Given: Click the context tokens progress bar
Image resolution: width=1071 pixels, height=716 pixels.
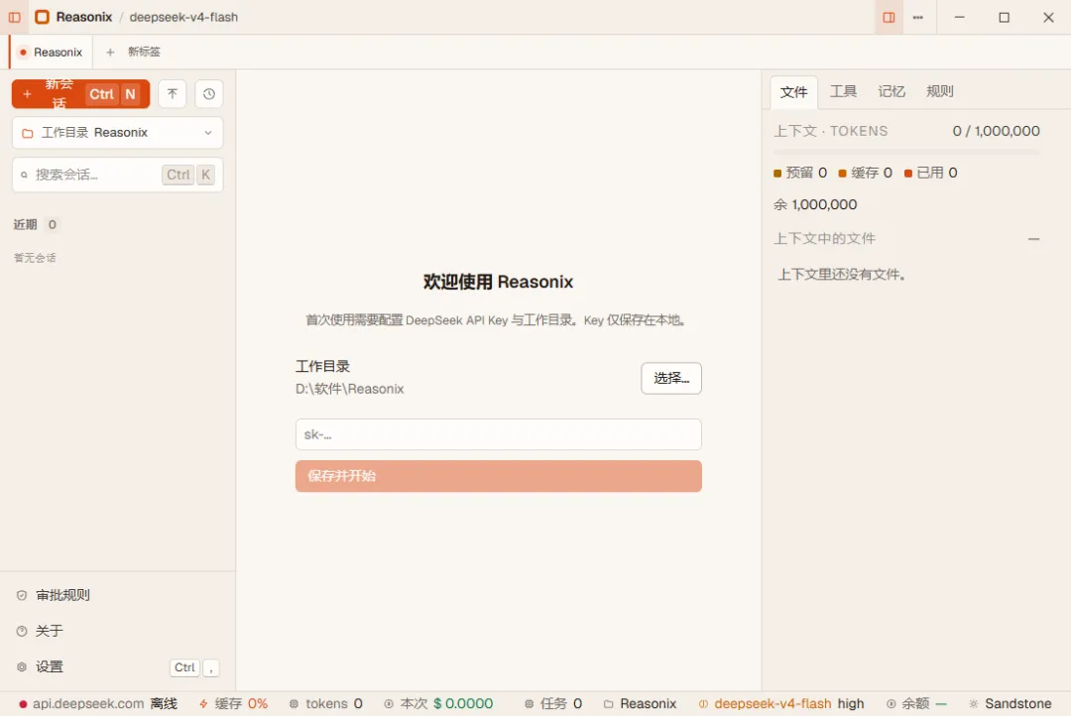Looking at the screenshot, I should click(x=906, y=152).
